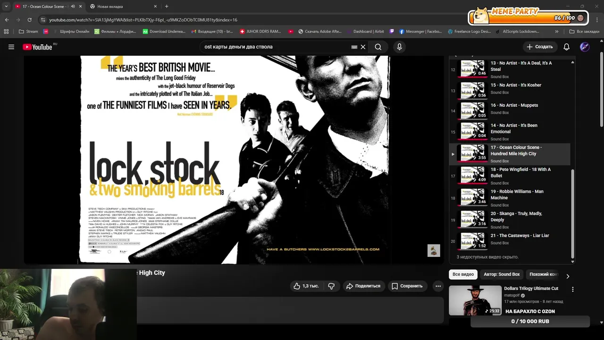Go back with the browser back arrow
Image resolution: width=604 pixels, height=340 pixels.
tap(7, 20)
